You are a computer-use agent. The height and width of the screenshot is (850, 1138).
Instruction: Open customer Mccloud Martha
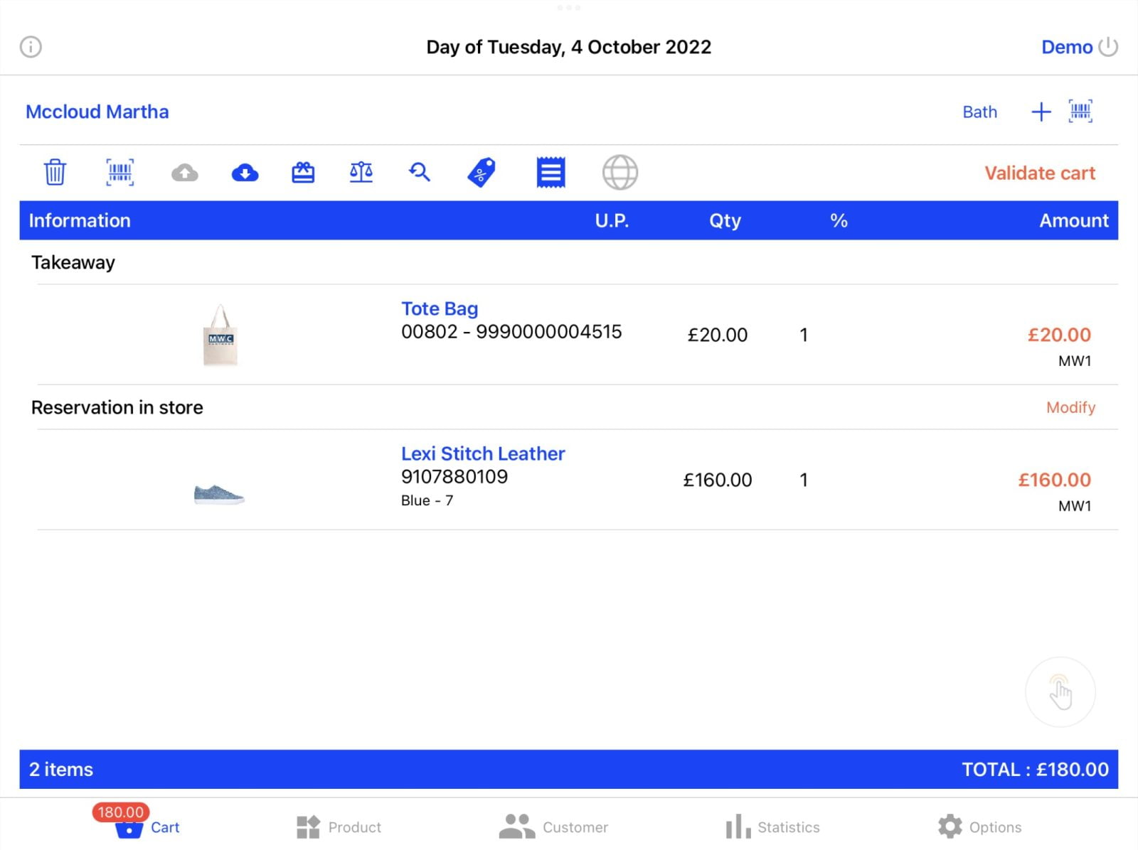coord(97,112)
